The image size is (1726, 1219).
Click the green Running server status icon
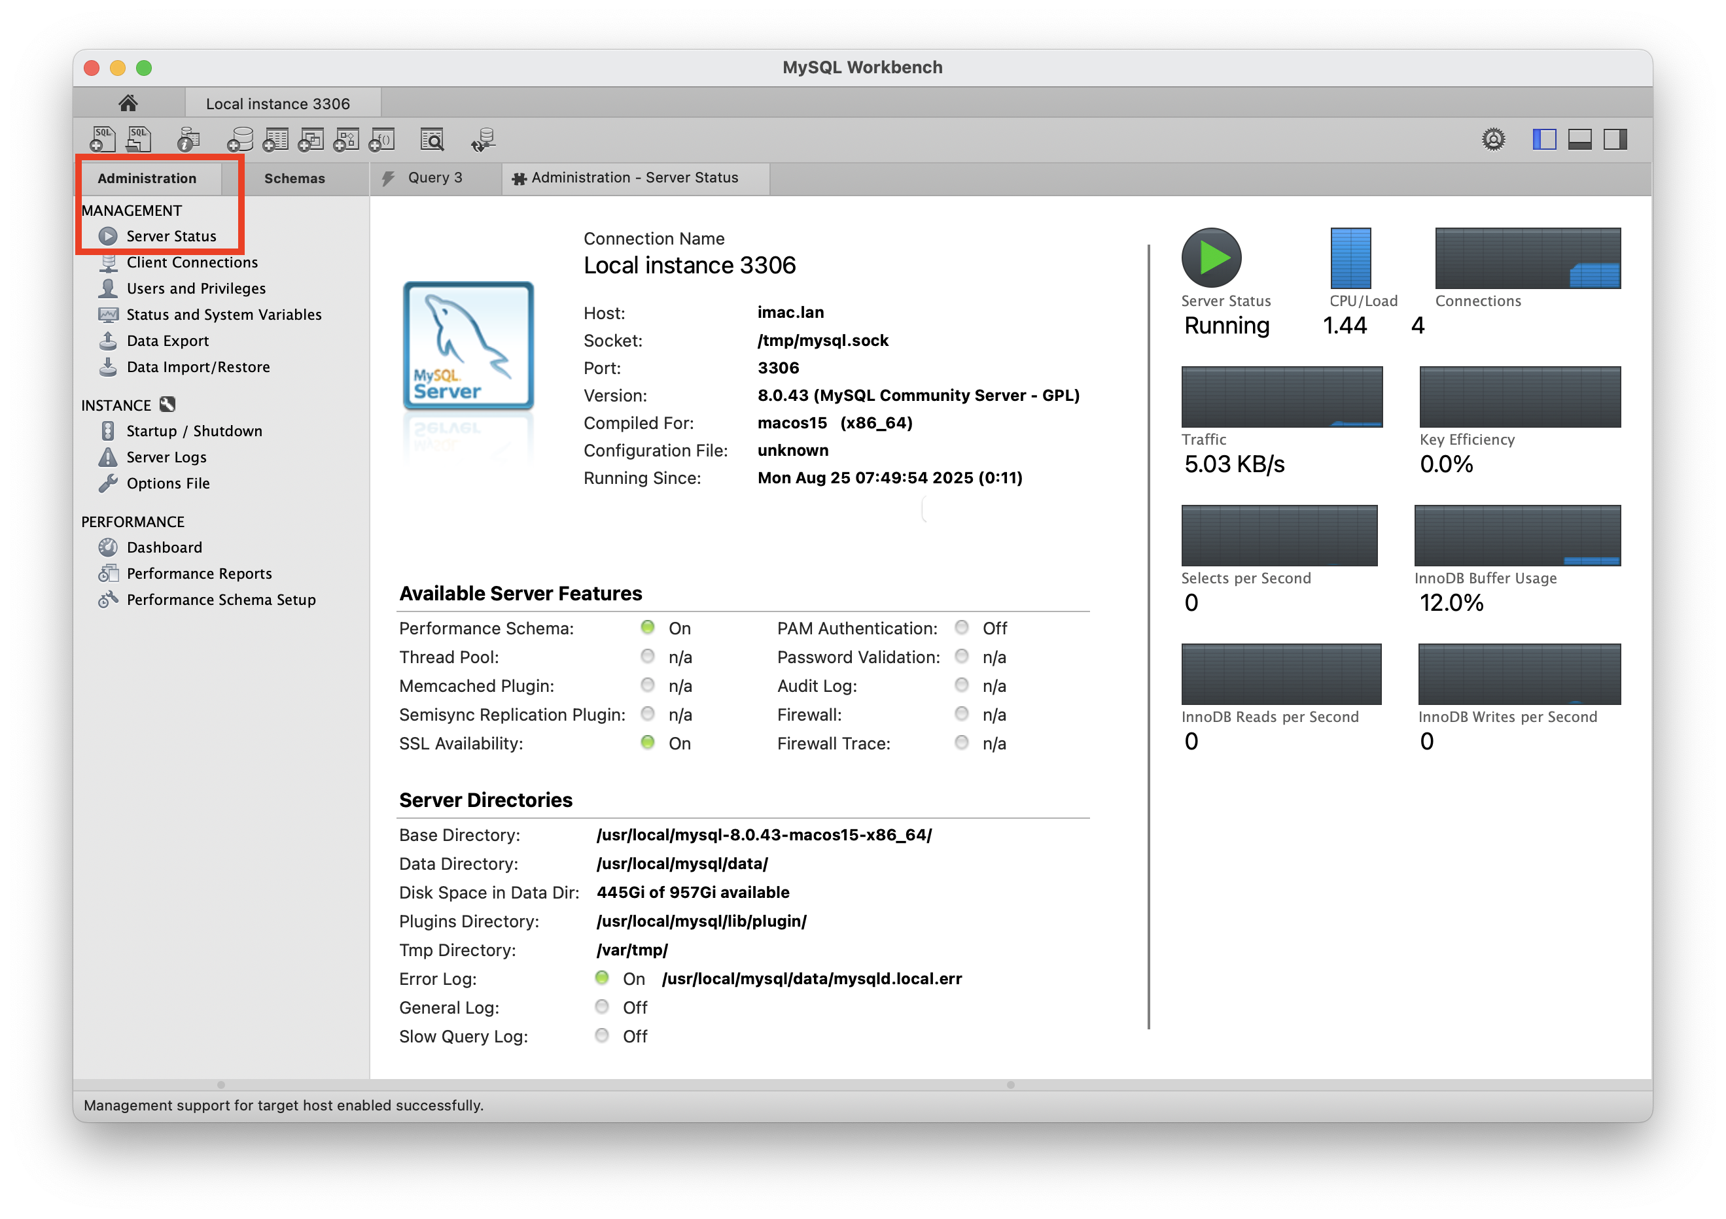click(x=1212, y=258)
